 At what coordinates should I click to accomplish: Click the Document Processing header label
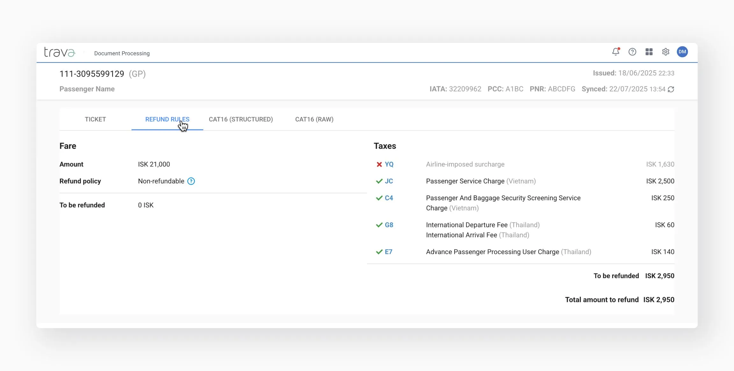click(122, 53)
